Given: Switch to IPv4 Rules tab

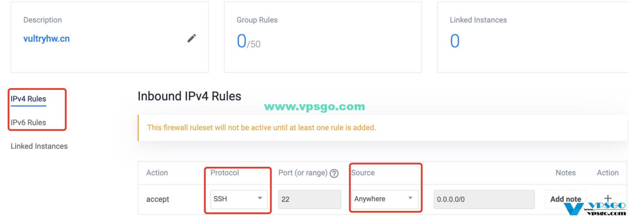Looking at the screenshot, I should point(28,99).
